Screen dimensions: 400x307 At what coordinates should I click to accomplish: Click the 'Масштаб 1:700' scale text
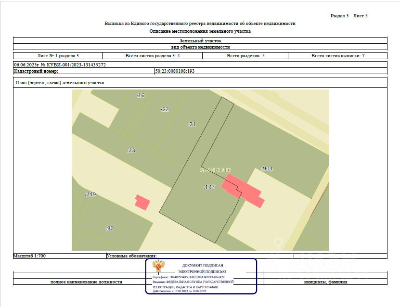click(29, 256)
